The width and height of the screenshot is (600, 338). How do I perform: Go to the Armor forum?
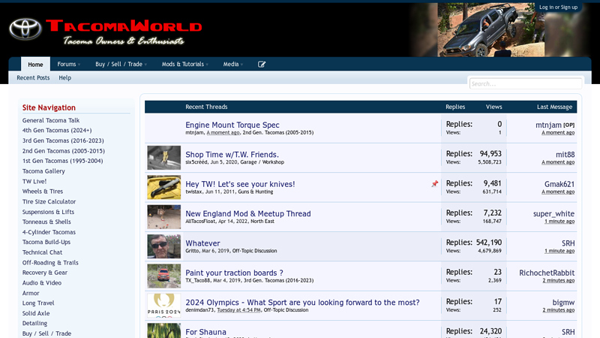click(31, 293)
